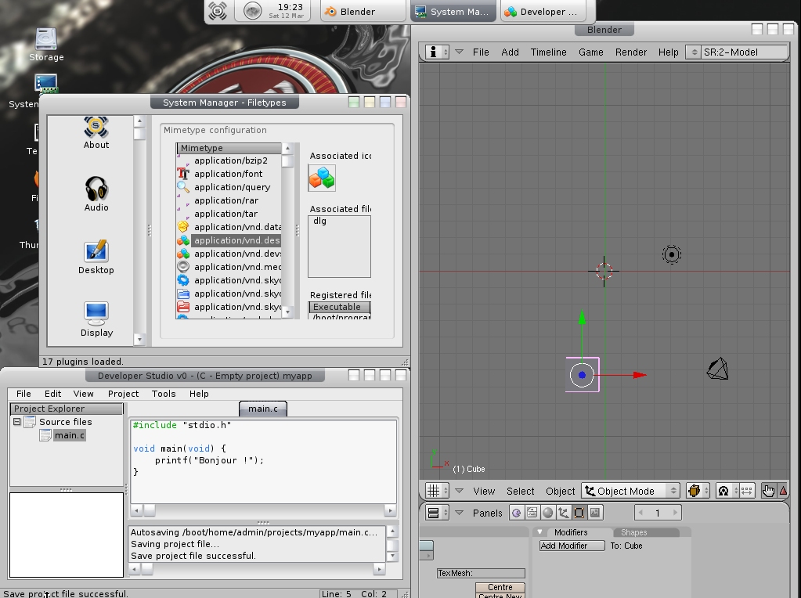
Task: Click the Add Modifier button
Action: click(572, 546)
